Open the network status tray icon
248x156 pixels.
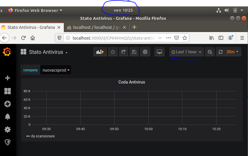point(219,10)
